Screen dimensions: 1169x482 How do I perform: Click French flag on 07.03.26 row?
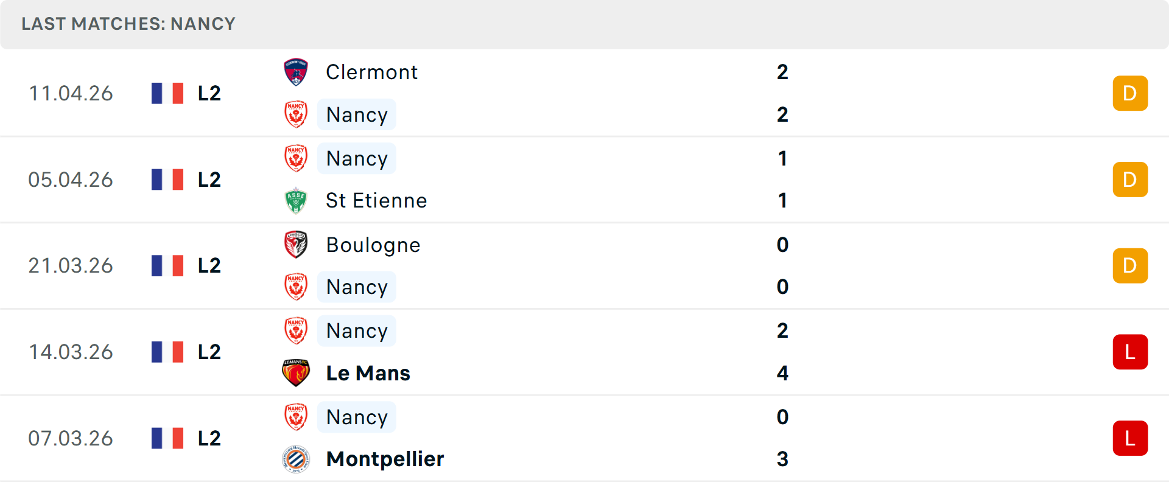point(167,438)
